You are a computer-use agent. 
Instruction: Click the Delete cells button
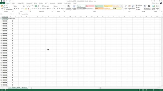pyautogui.click(x=129, y=7)
